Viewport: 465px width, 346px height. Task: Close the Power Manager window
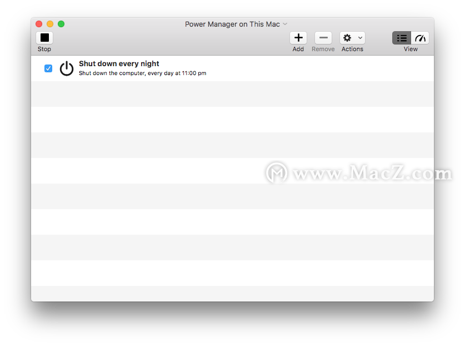pos(39,24)
